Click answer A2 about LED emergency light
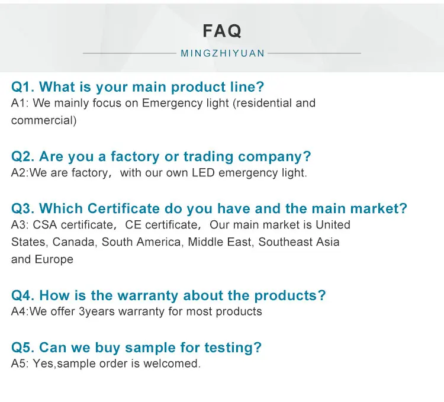This screenshot has height=402, width=444. pyautogui.click(x=159, y=173)
